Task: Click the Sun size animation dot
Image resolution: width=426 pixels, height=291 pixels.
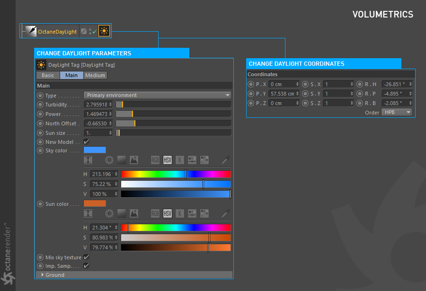Action: tap(40, 133)
